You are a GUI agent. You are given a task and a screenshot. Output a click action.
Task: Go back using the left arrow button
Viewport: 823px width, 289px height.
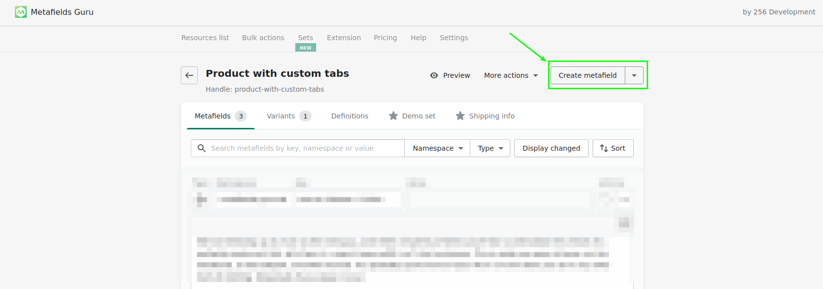click(x=189, y=75)
